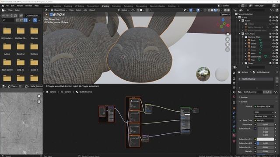This screenshot has height=157, width=280.
Task: Collapse the Main_Props collection tree
Action: click(x=240, y=34)
